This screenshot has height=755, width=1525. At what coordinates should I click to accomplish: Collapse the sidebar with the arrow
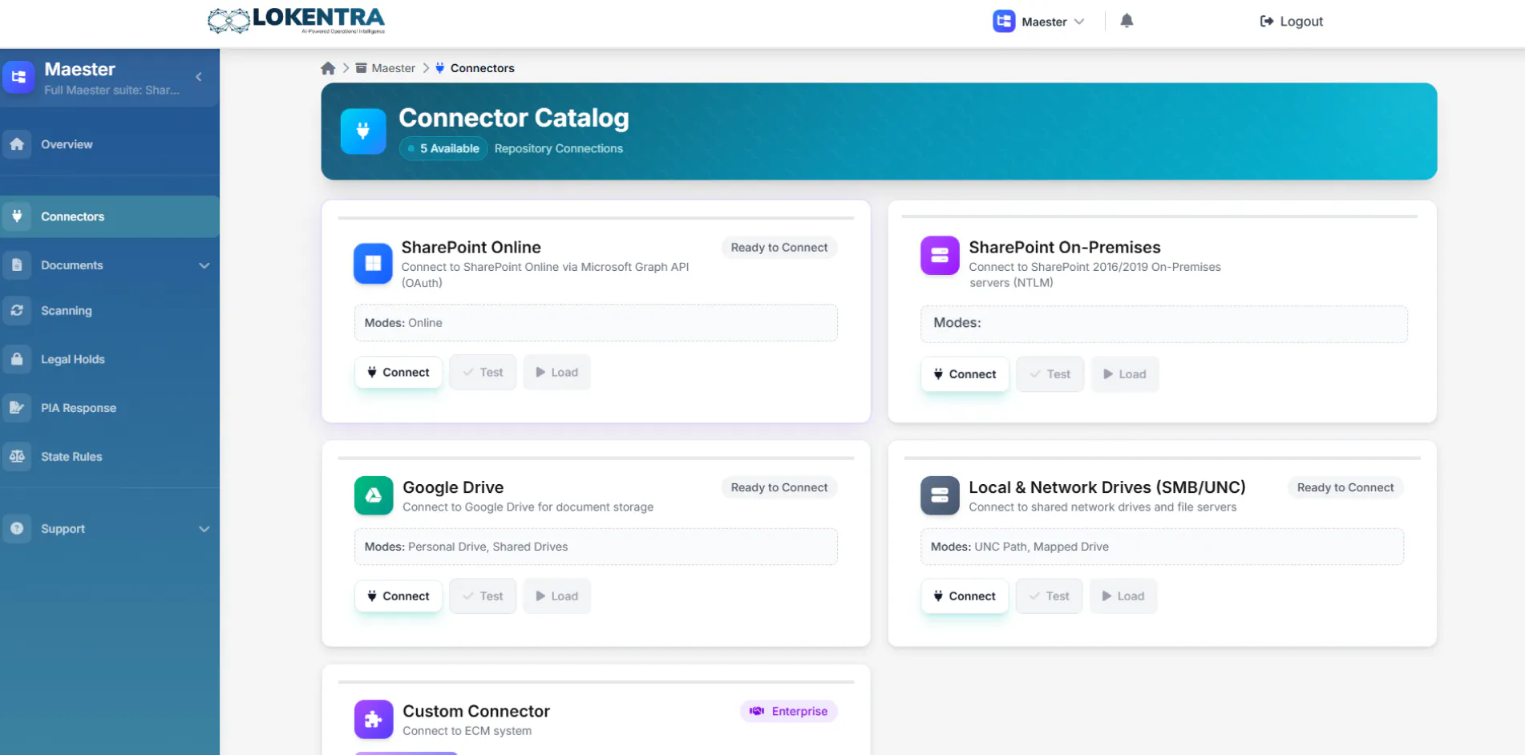[x=199, y=77]
